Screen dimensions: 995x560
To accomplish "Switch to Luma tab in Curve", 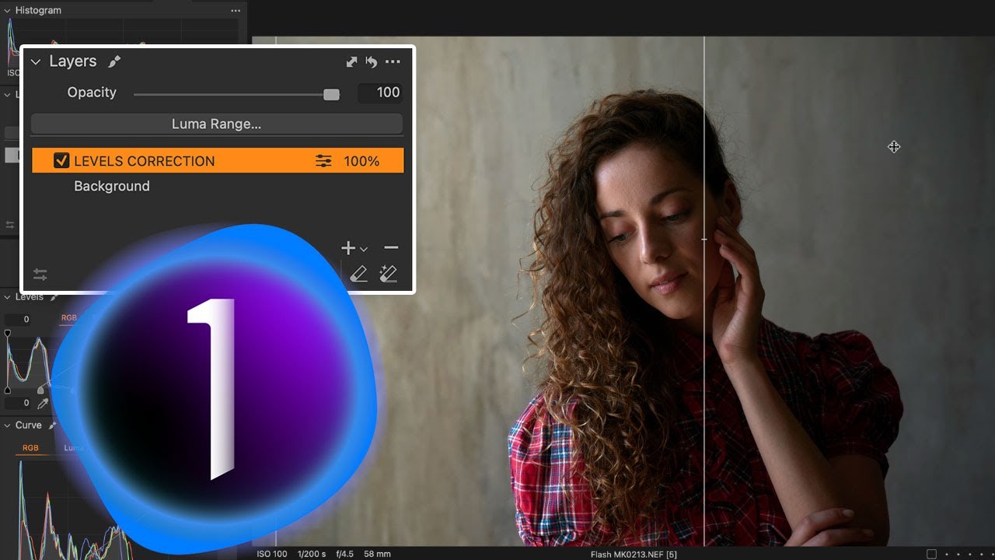I will 72,448.
